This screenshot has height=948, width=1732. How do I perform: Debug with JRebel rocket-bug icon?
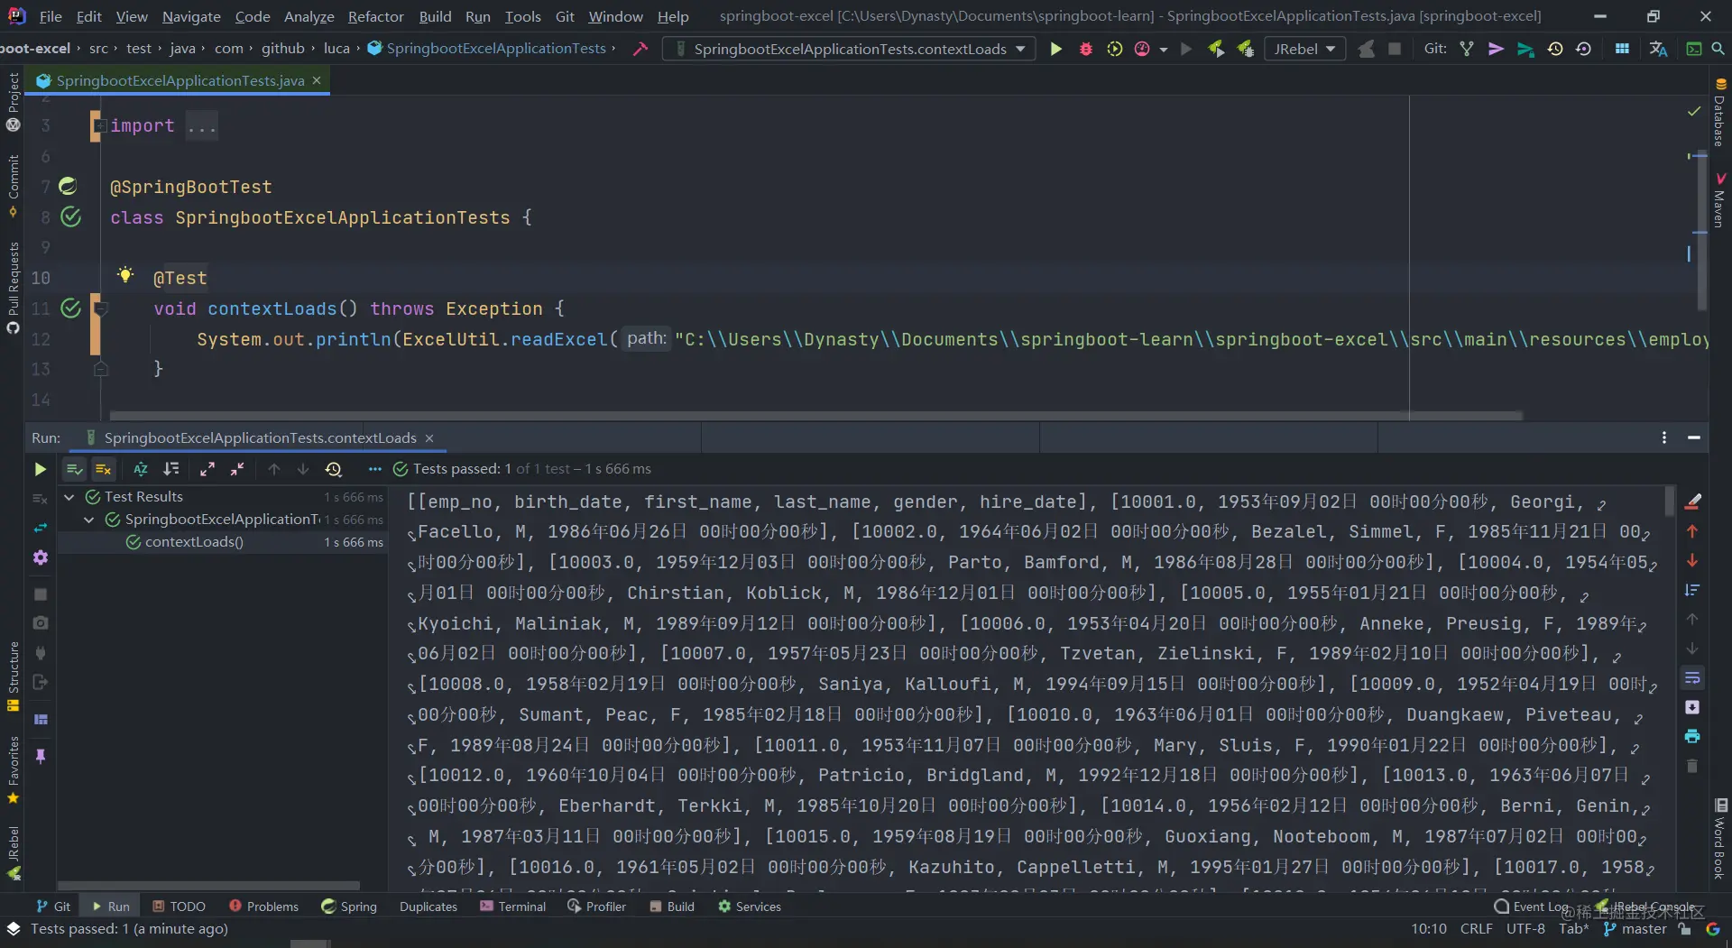click(x=1245, y=49)
